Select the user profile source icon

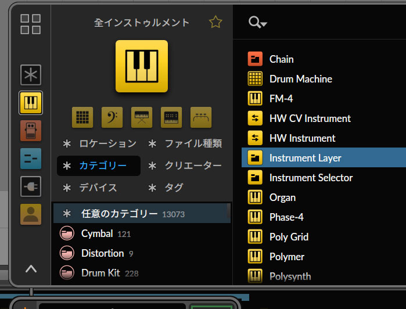[x=31, y=214]
